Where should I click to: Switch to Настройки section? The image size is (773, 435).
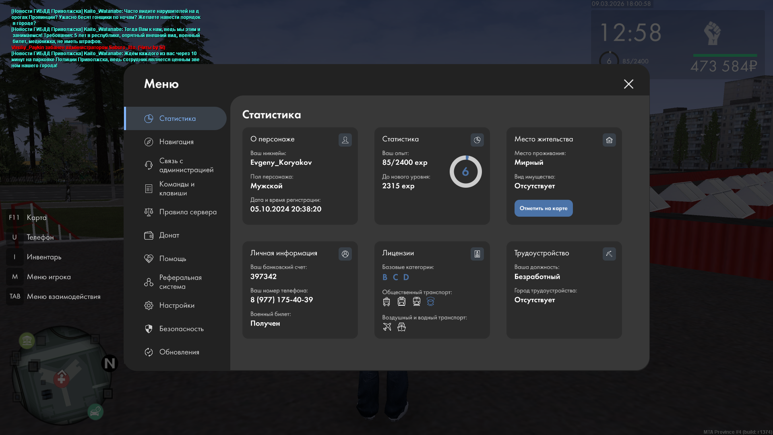coord(177,305)
